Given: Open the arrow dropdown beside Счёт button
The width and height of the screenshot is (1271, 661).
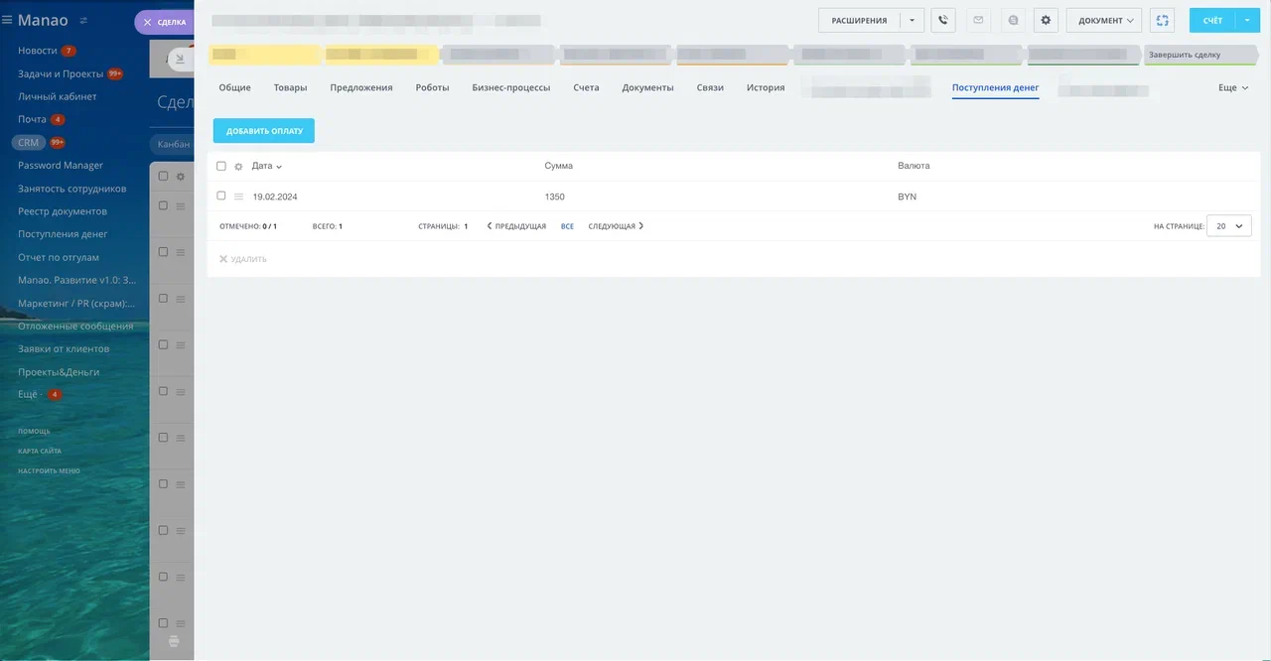Looking at the screenshot, I should (x=1247, y=20).
